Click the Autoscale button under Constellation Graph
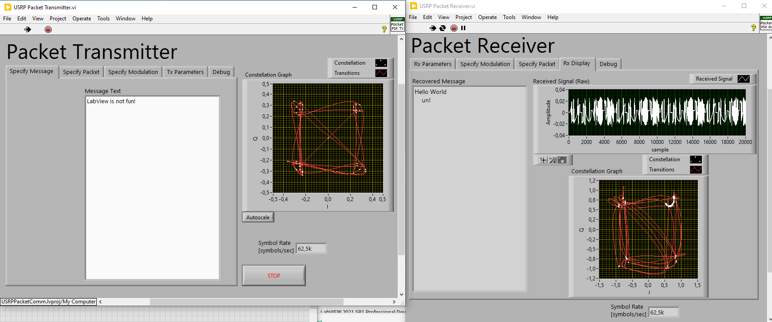The height and width of the screenshot is (322, 772). (x=258, y=217)
